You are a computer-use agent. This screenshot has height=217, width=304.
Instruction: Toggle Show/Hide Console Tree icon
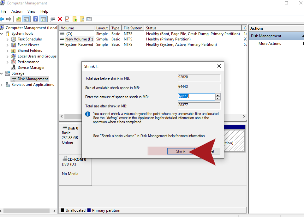pos(26,19)
